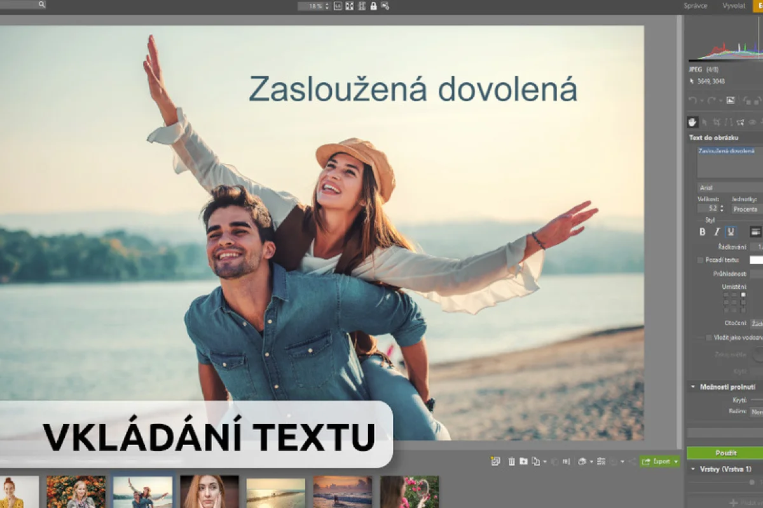763x508 pixels.
Task: Open the Otočení rotation dropdown
Action: (x=756, y=323)
